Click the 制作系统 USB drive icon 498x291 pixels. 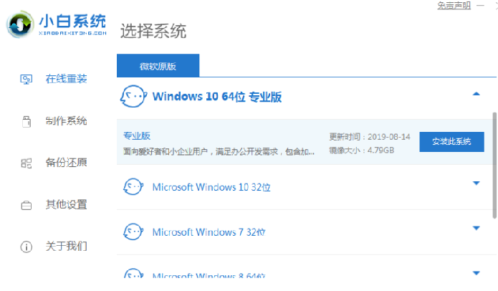[27, 121]
